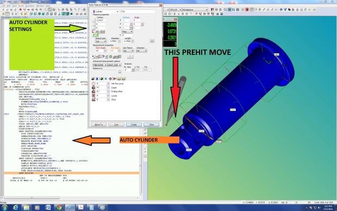Open the Direction dropdown
337x211 pixels.
[141, 51]
